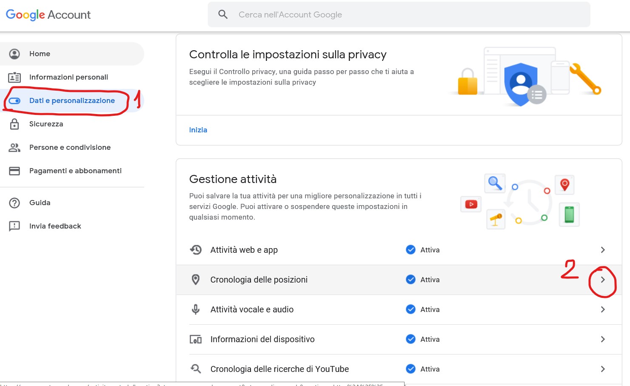Go to Pagamenti e abbonamenti in the sidebar
This screenshot has width=630, height=386.
point(75,171)
